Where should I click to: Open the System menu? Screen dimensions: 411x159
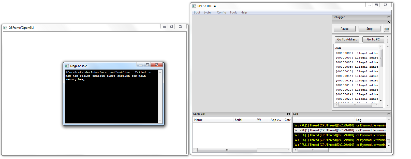(x=208, y=12)
